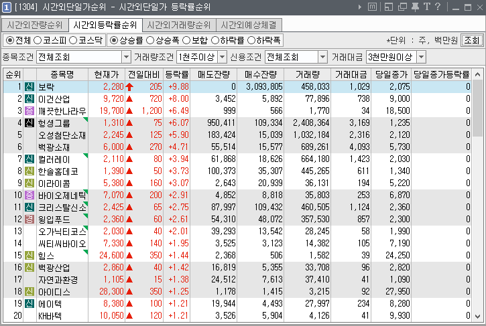Viewport: 486px width, 326px height.
Task: Click the 신 badge in the 컬러레이 row
Action: pyautogui.click(x=29, y=159)
